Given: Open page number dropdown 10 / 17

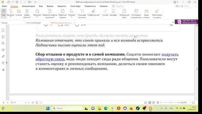Looking at the screenshot, I should (x=25, y=103).
